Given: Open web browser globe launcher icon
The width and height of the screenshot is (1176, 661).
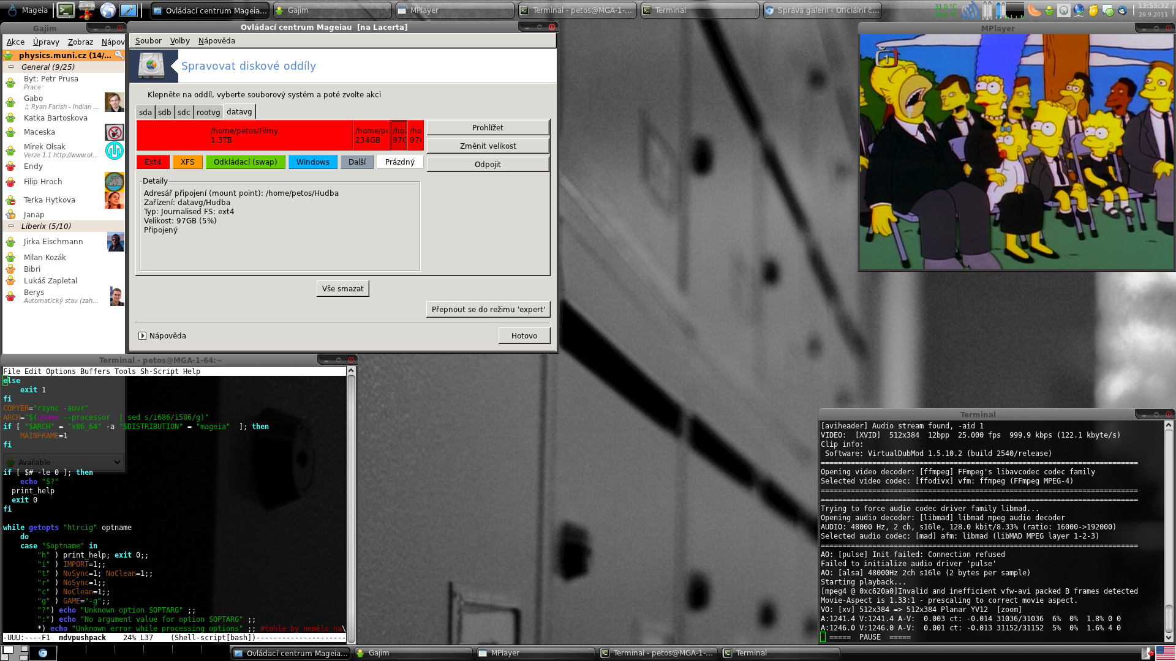Looking at the screenshot, I should click(x=108, y=10).
